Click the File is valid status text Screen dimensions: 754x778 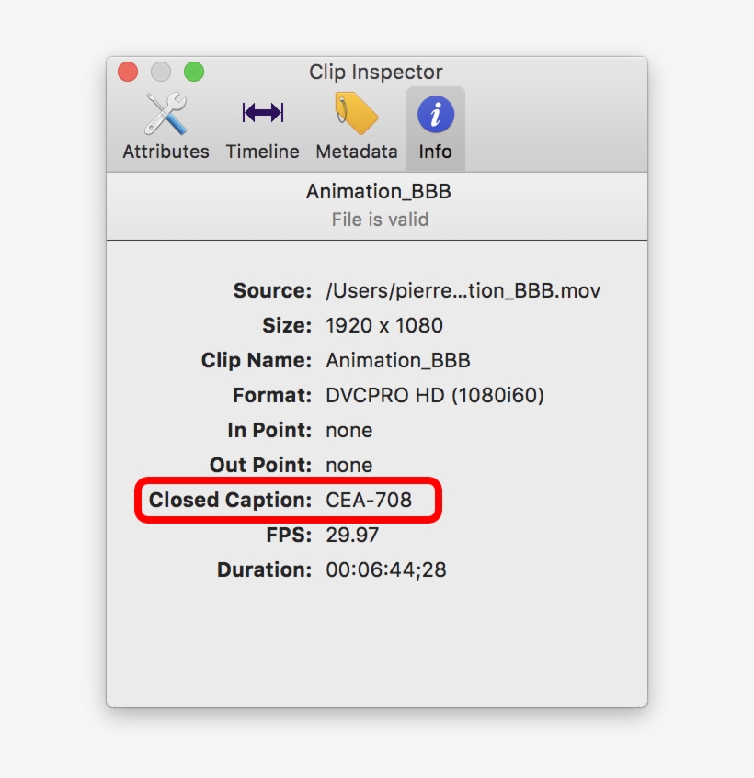[379, 220]
